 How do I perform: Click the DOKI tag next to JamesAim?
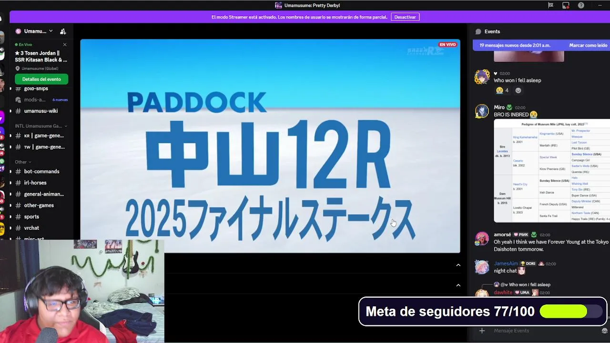point(528,263)
